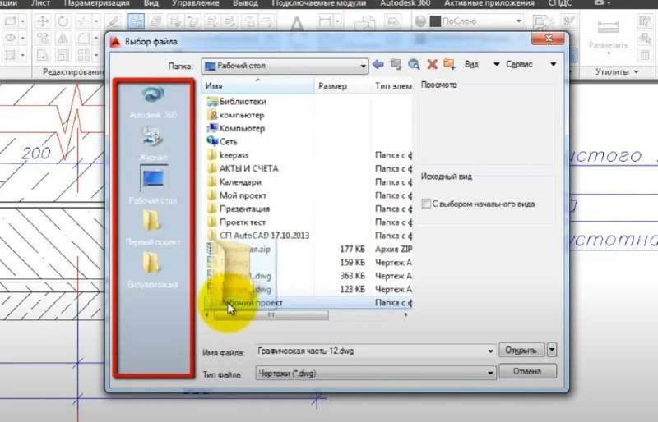The height and width of the screenshot is (422, 658).
Task: Go up one folder level icon
Action: pos(396,64)
